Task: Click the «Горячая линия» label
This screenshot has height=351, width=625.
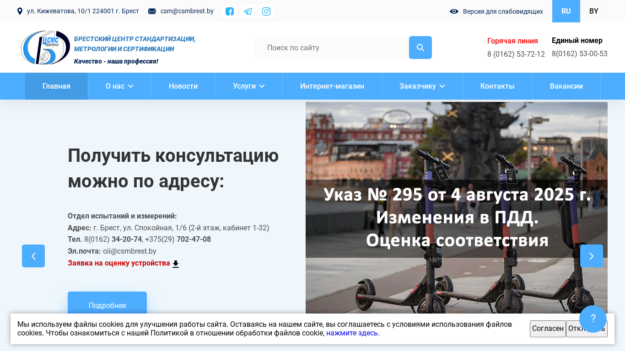Action: pos(512,41)
